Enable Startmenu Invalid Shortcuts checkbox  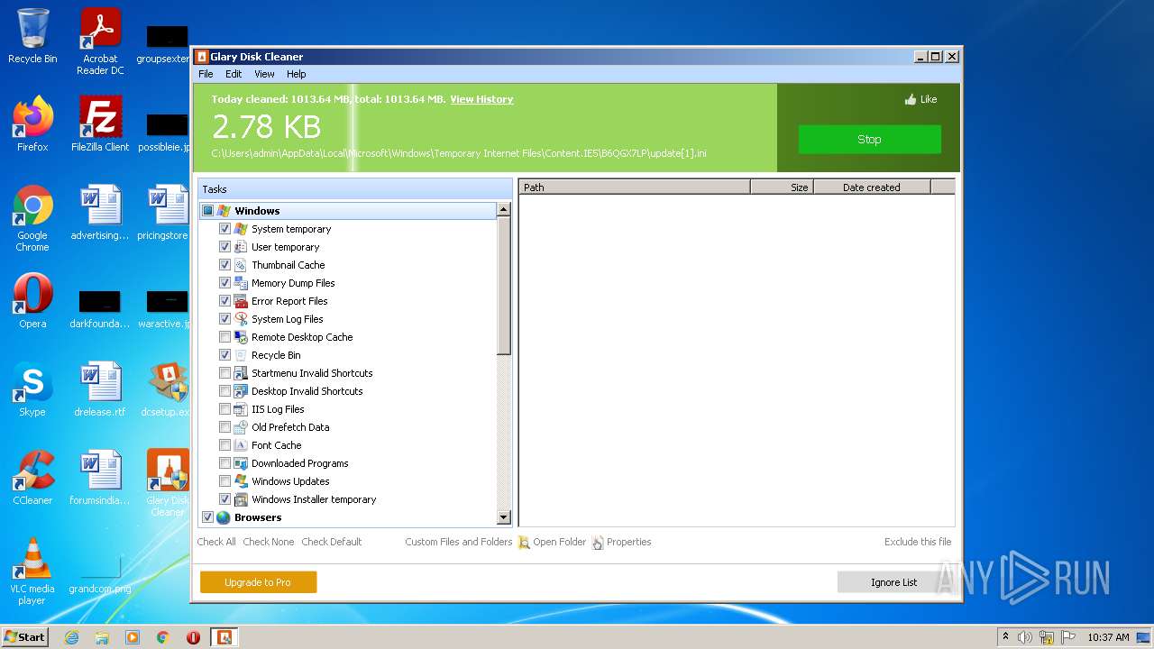[x=224, y=373]
